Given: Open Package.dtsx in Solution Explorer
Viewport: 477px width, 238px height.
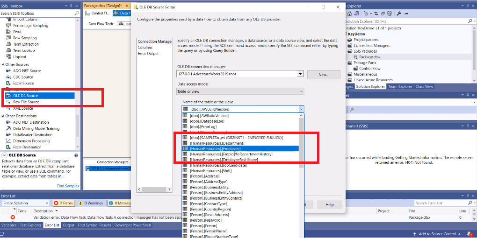Looking at the screenshot, I should pyautogui.click(x=369, y=57).
